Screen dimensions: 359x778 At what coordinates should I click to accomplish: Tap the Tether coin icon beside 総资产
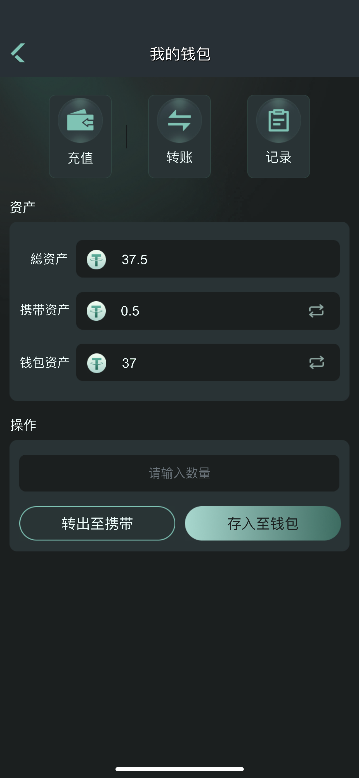96,259
